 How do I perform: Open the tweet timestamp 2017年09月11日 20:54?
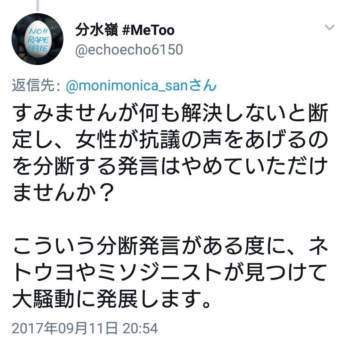(85, 328)
